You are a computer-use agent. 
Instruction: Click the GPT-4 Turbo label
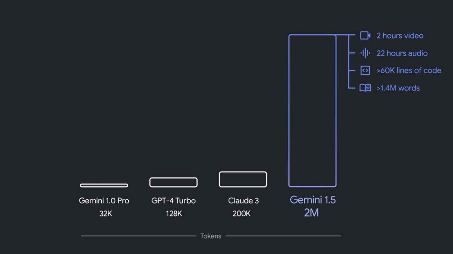point(174,201)
